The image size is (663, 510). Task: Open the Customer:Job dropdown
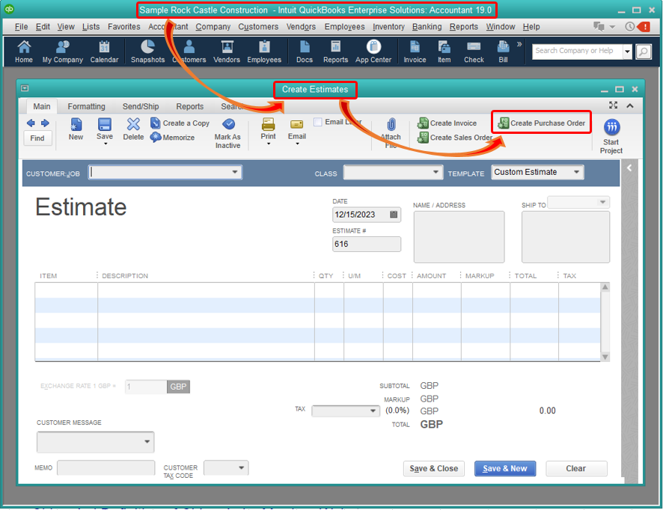(x=235, y=172)
